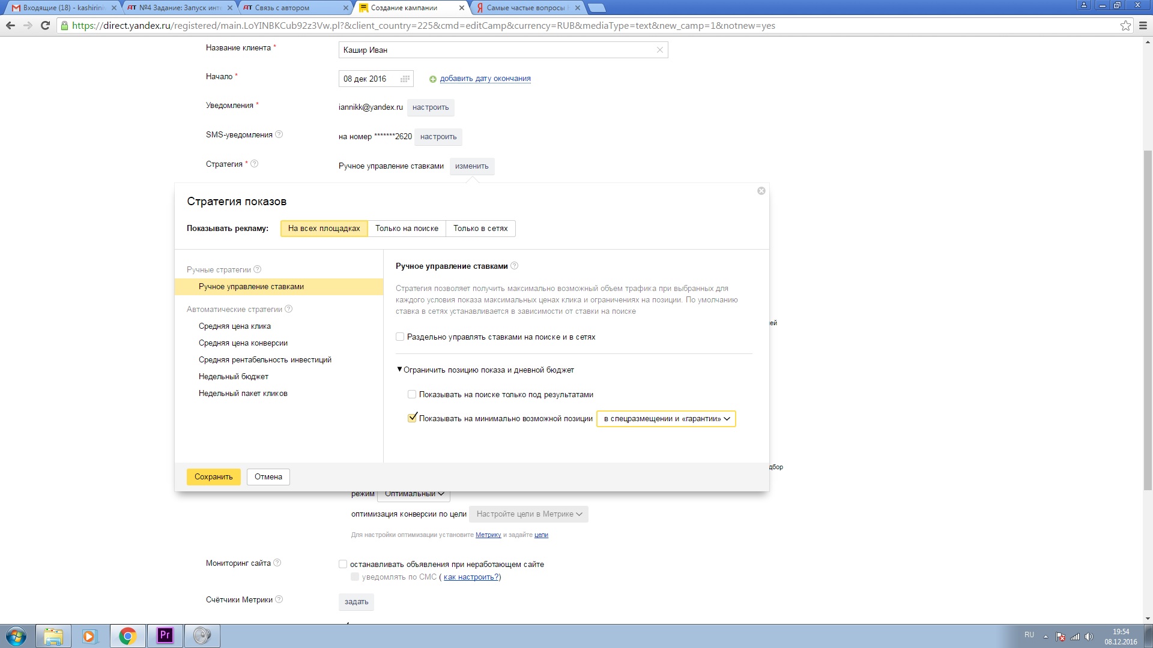Check останавливать объявления при неработающем сайте
This screenshot has width=1153, height=648.
coord(343,564)
